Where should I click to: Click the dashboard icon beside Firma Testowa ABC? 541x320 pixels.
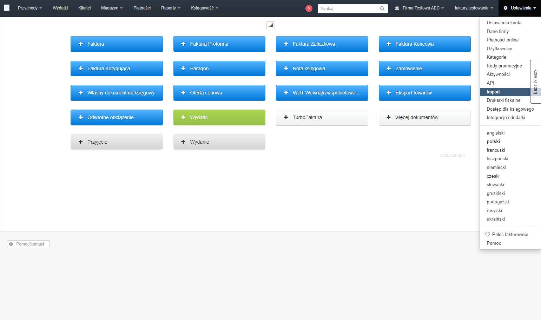tap(397, 8)
